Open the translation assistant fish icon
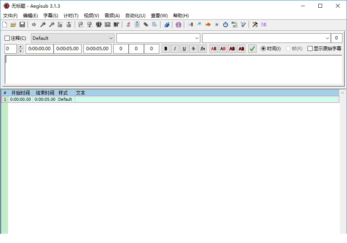This screenshot has width=347, height=243. [208, 25]
